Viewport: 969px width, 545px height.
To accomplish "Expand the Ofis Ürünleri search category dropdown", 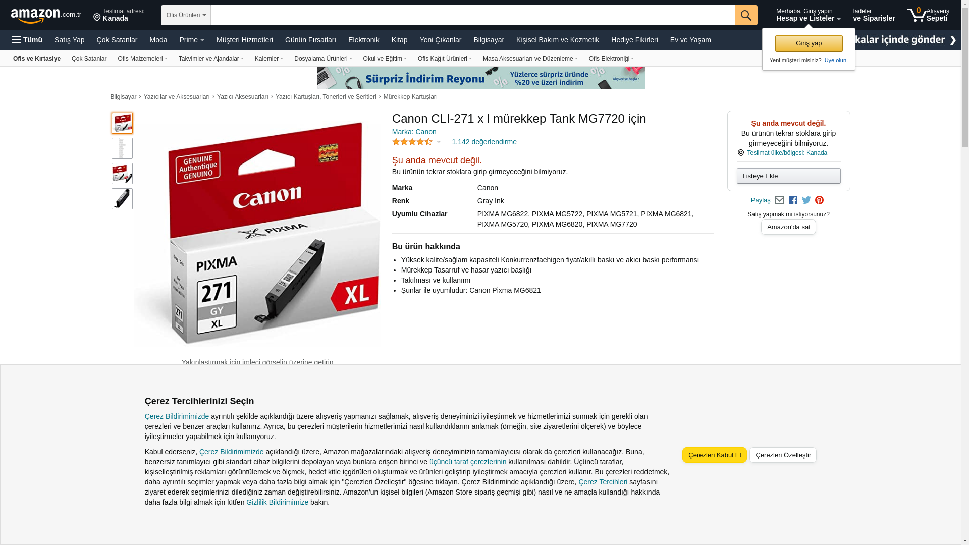I will pos(186,15).
